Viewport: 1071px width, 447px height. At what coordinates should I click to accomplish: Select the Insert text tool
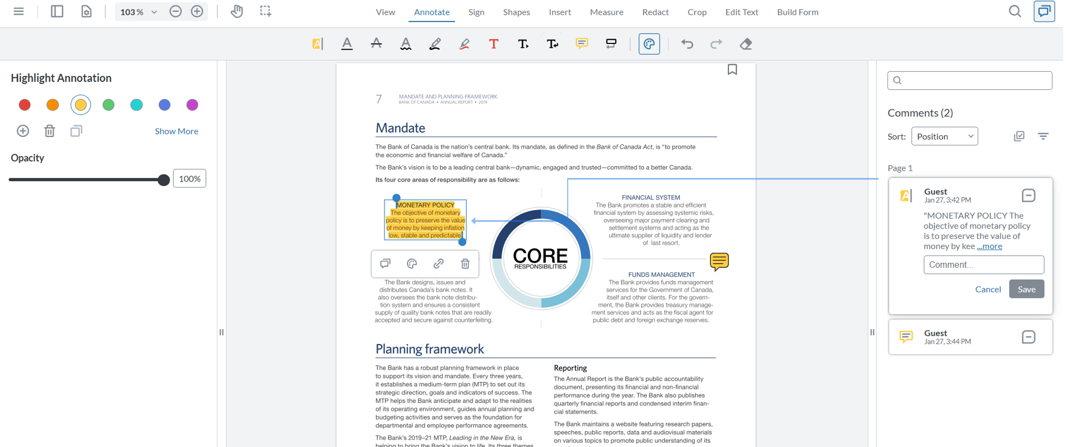tap(523, 44)
